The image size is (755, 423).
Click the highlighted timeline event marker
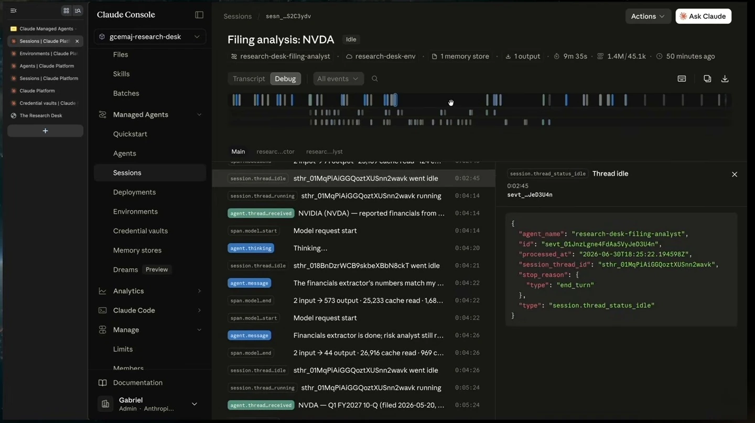tap(395, 100)
